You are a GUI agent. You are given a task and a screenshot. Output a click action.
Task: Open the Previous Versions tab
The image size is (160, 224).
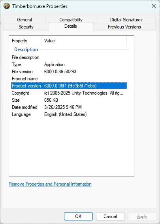(124, 27)
